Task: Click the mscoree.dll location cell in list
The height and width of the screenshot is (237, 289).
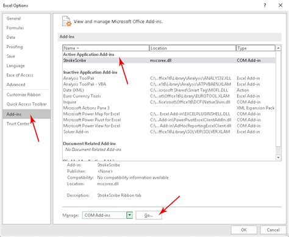Action: [160, 60]
